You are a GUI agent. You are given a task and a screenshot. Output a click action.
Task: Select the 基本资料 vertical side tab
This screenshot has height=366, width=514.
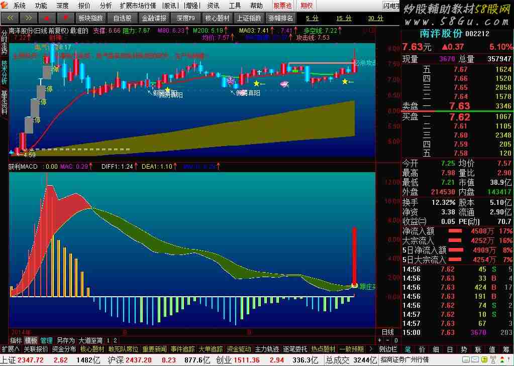[x=4, y=102]
